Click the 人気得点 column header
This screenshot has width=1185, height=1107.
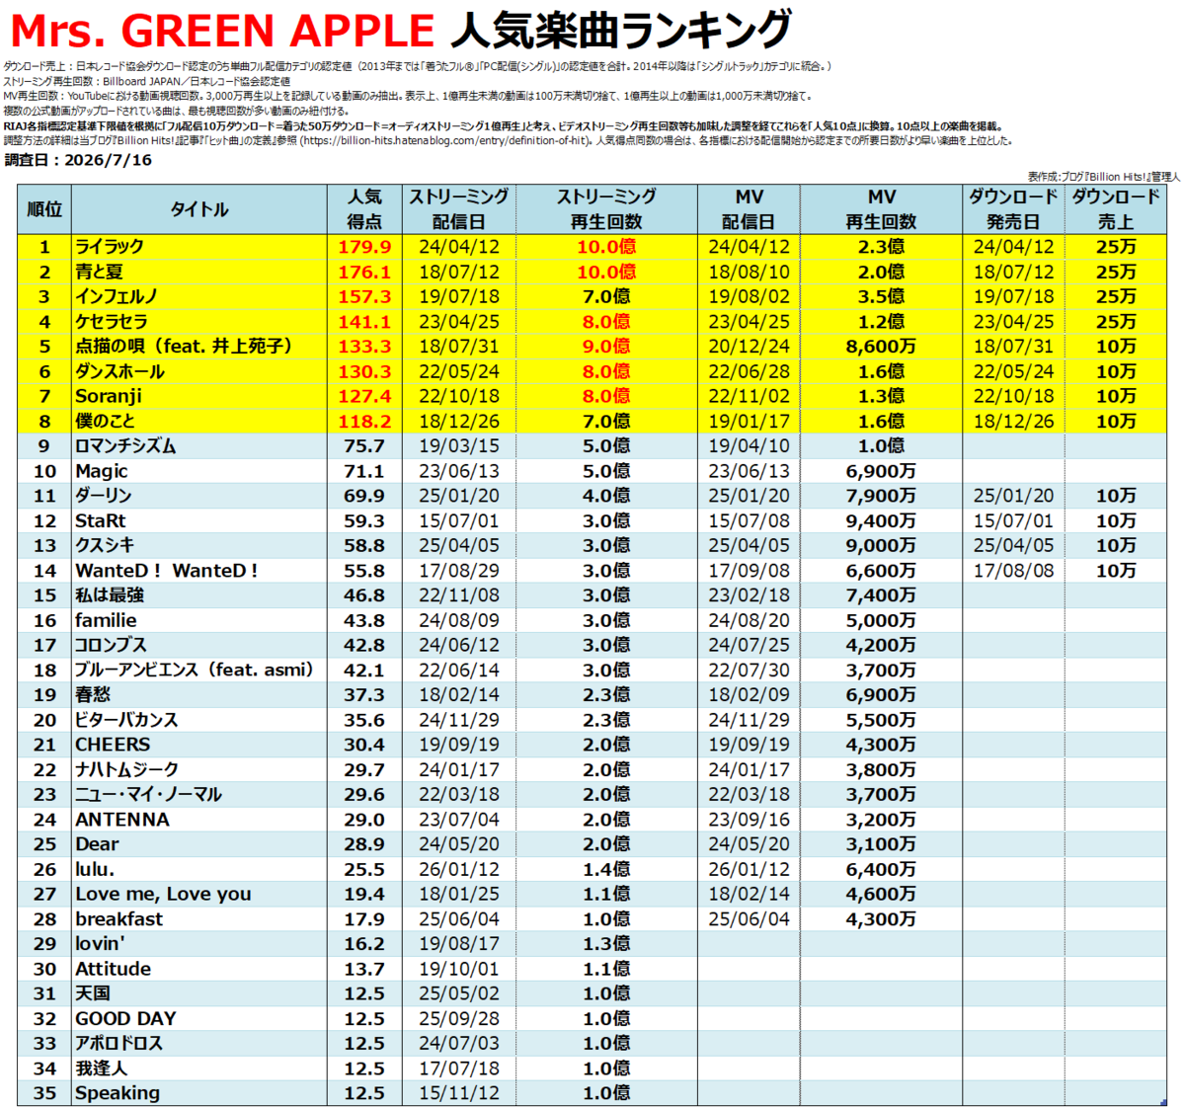364,209
